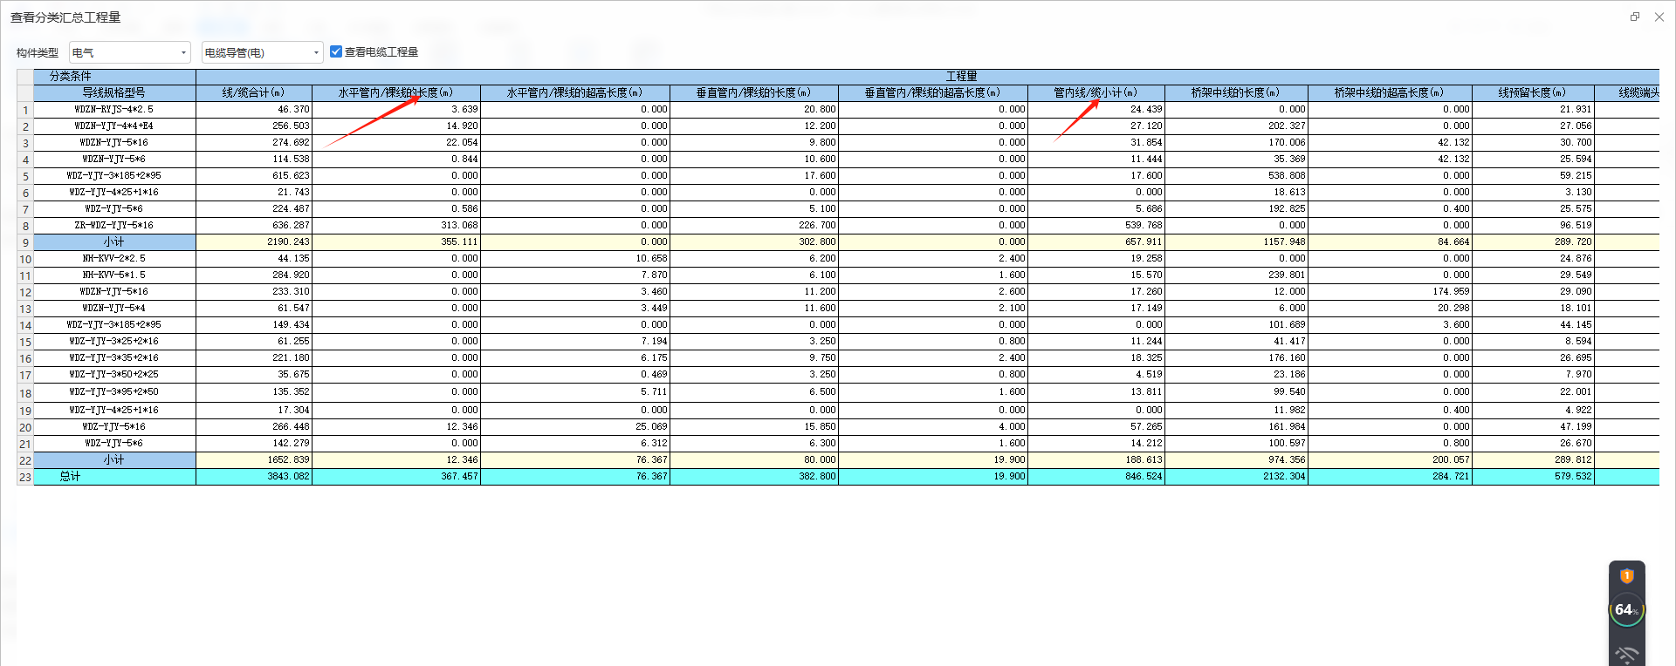Select row number 1 header

pos(25,110)
